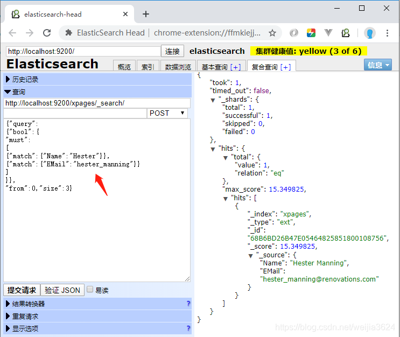Click the "_type" value "ext"

tap(285, 222)
